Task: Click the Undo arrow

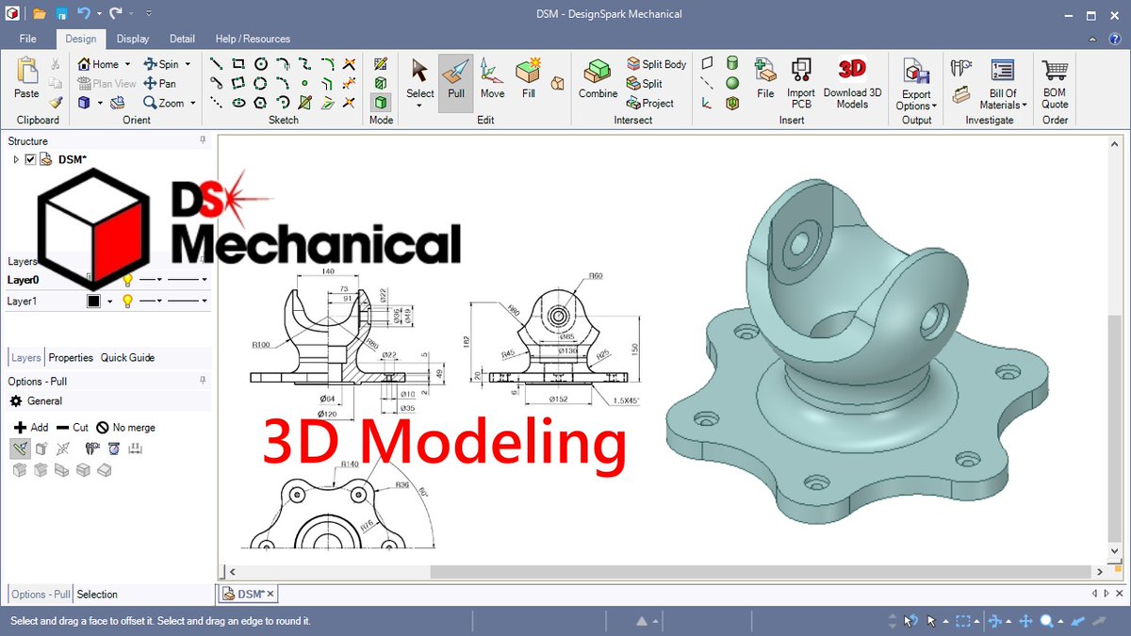Action: tap(83, 14)
